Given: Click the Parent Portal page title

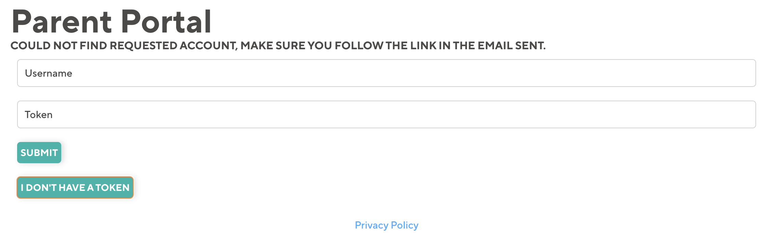Looking at the screenshot, I should tap(112, 22).
